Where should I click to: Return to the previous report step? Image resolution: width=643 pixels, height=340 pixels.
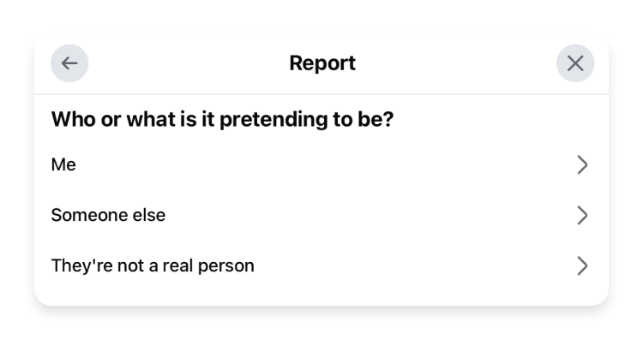69,63
